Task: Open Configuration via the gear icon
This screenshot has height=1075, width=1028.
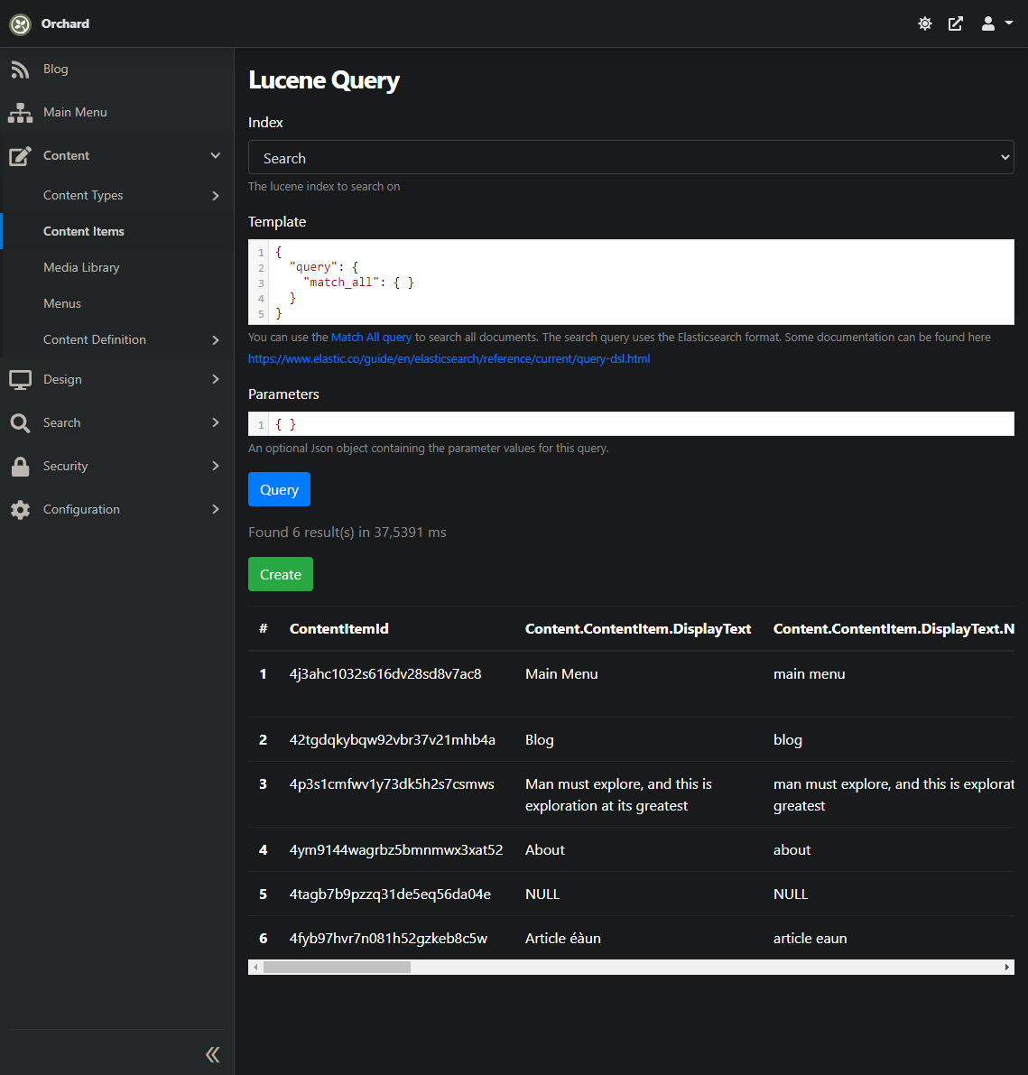Action: [x=20, y=509]
